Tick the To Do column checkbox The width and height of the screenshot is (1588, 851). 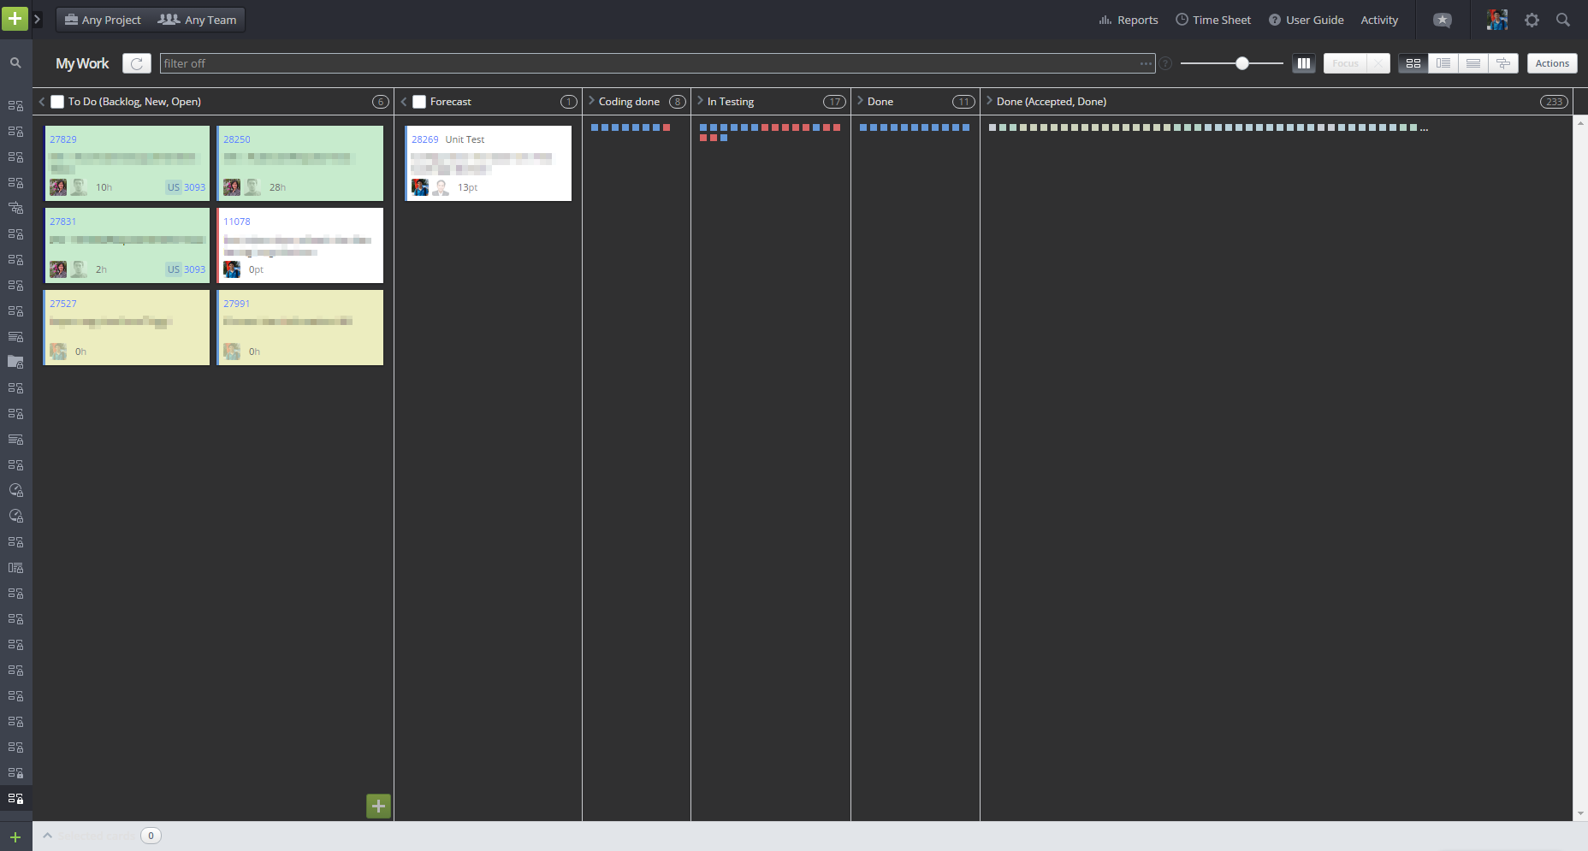(57, 102)
